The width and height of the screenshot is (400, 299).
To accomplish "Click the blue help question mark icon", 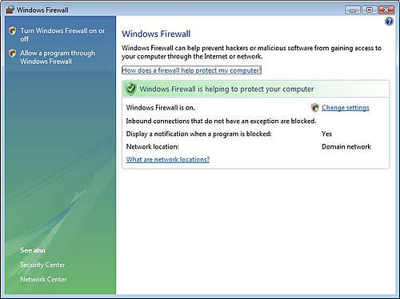I will point(389,22).
